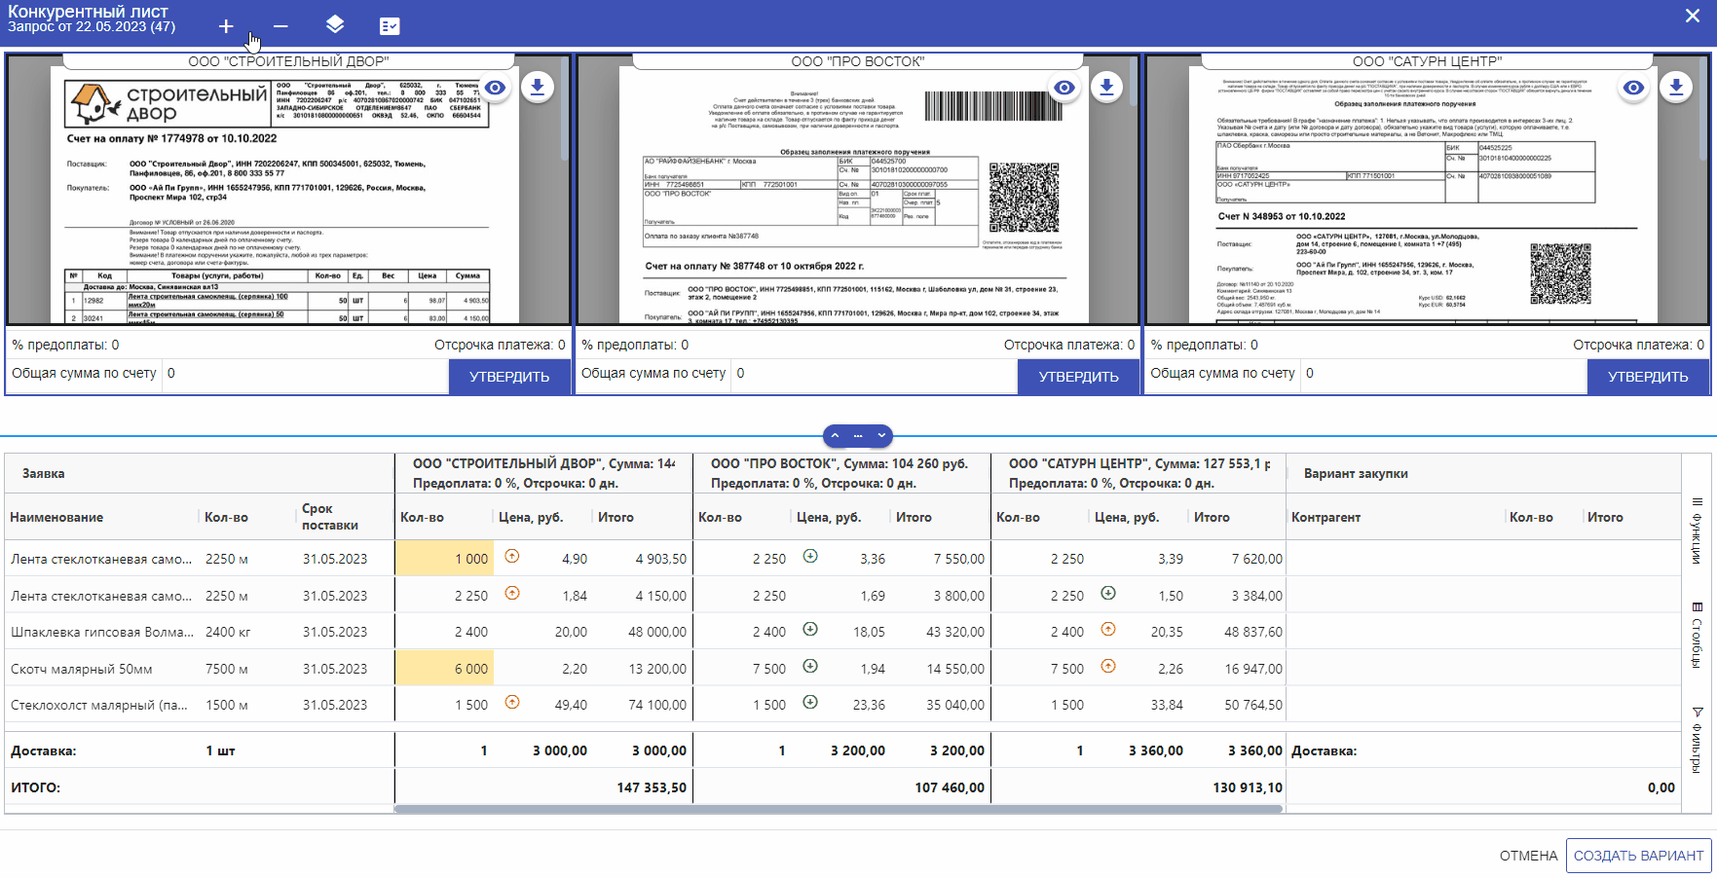
Task: Select the ООО "САТУРН ЦЕНТР" tab header
Action: coord(1427,61)
